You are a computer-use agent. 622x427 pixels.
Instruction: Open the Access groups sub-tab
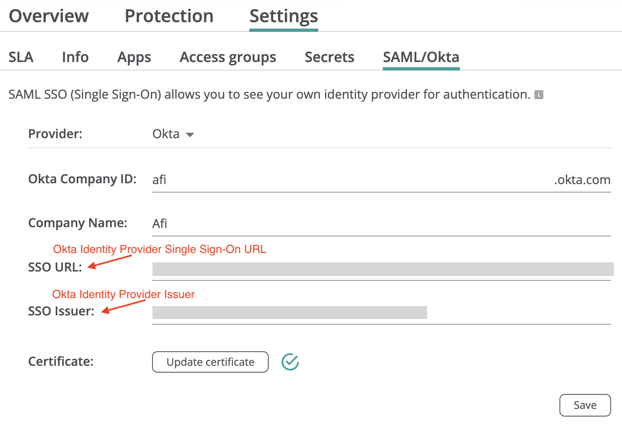[x=228, y=57]
